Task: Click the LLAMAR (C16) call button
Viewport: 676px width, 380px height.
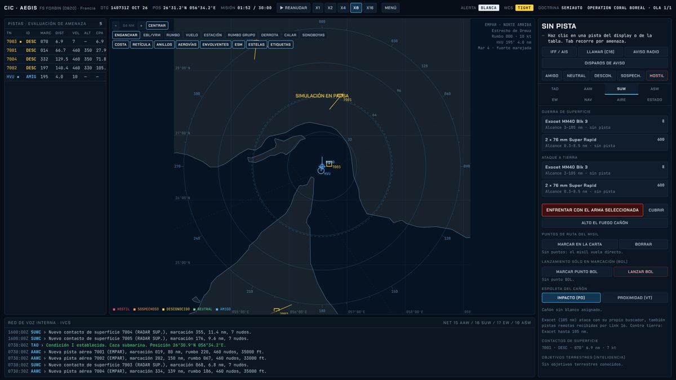Action: pyautogui.click(x=601, y=52)
